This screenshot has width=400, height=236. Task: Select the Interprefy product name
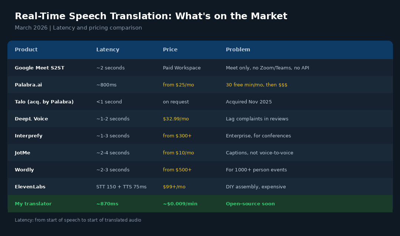(x=29, y=136)
